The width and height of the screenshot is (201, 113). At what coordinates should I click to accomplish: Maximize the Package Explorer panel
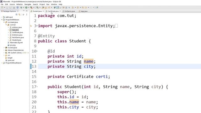27,11
